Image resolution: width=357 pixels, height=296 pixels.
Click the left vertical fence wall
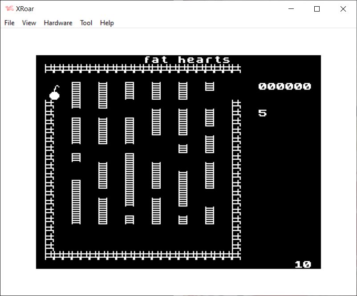pos(49,178)
